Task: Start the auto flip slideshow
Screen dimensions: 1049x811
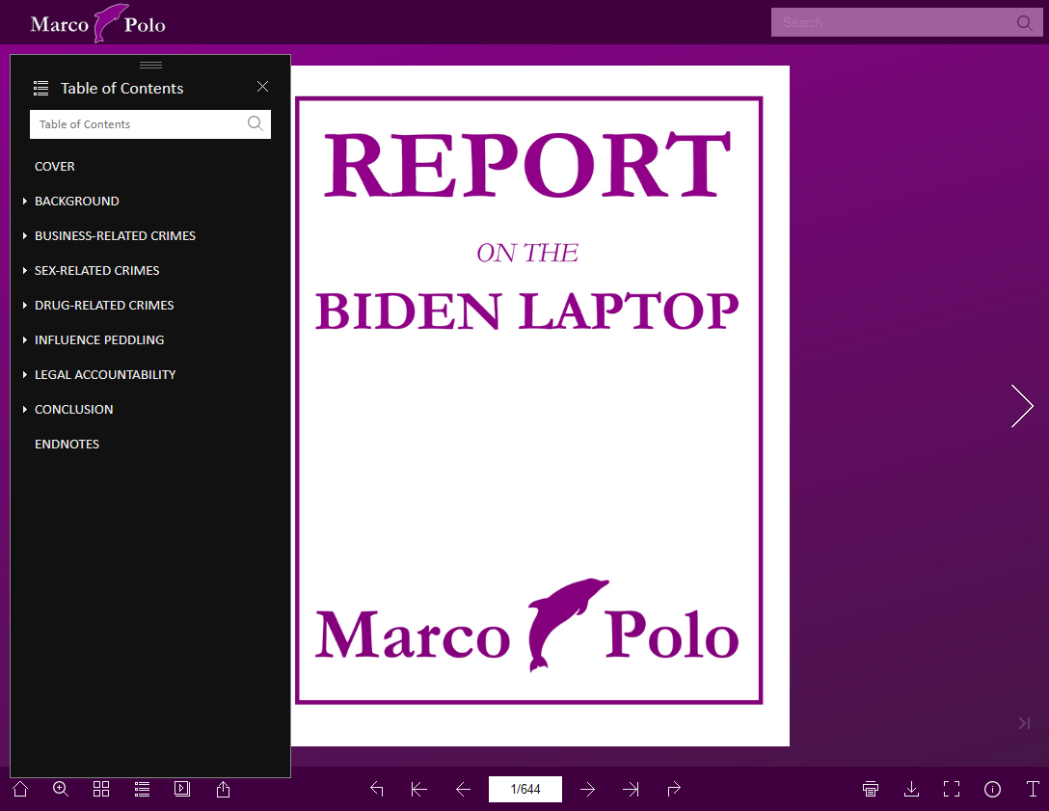Action: [x=182, y=789]
